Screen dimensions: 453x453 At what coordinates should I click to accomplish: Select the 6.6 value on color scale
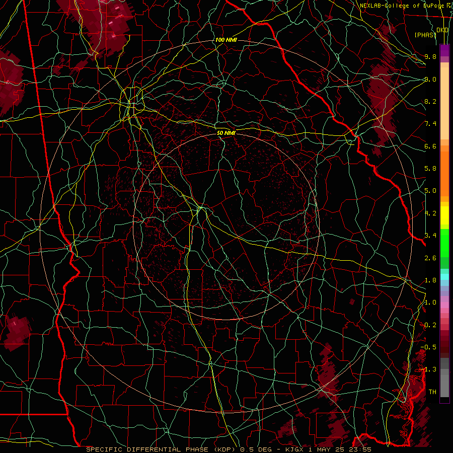[430, 146]
